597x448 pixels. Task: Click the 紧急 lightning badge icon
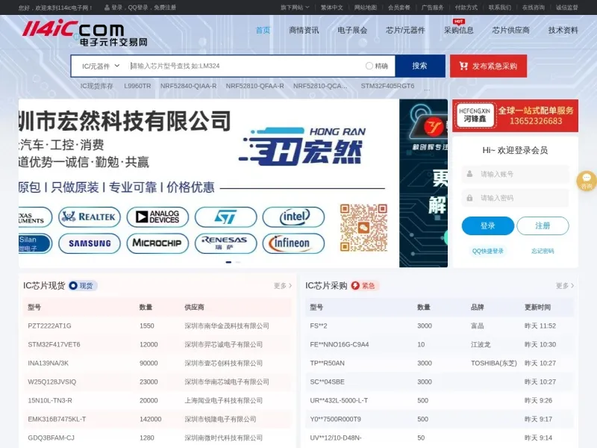tap(355, 286)
